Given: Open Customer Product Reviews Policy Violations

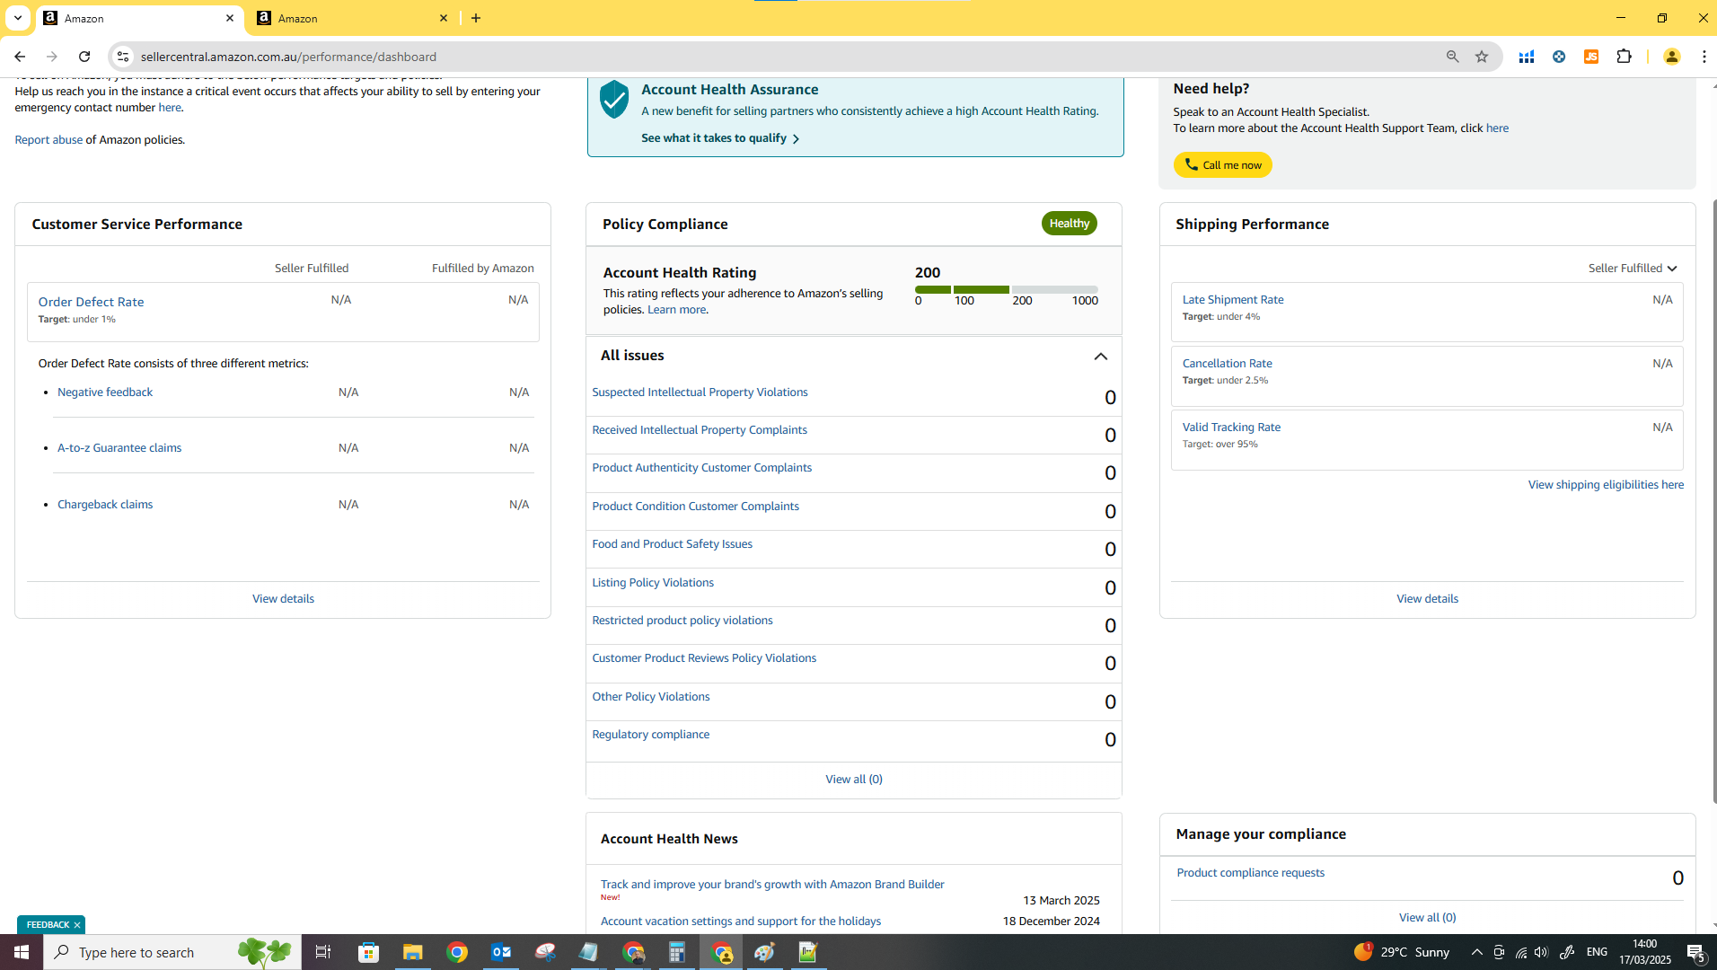Looking at the screenshot, I should (x=704, y=658).
